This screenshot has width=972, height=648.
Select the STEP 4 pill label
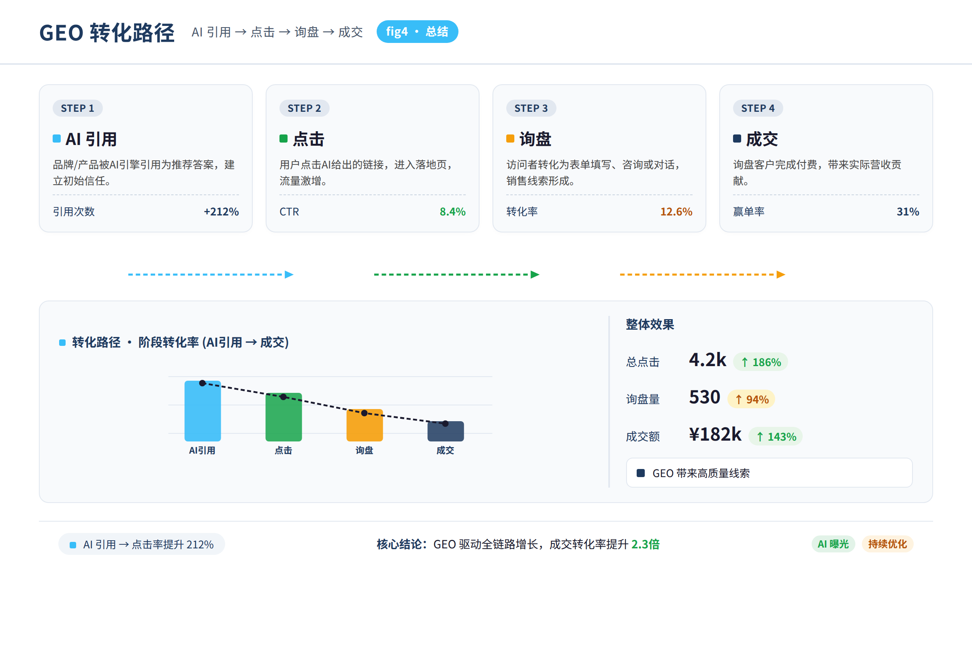(x=757, y=108)
